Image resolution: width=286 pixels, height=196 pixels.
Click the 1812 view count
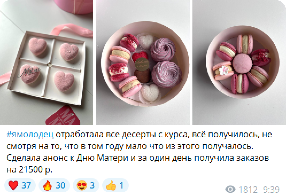(248, 190)
